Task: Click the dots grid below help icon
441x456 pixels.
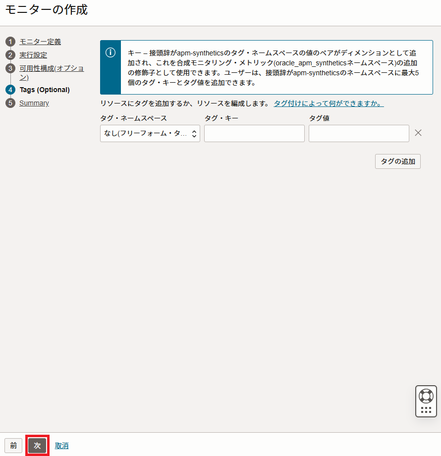Action: 426,410
